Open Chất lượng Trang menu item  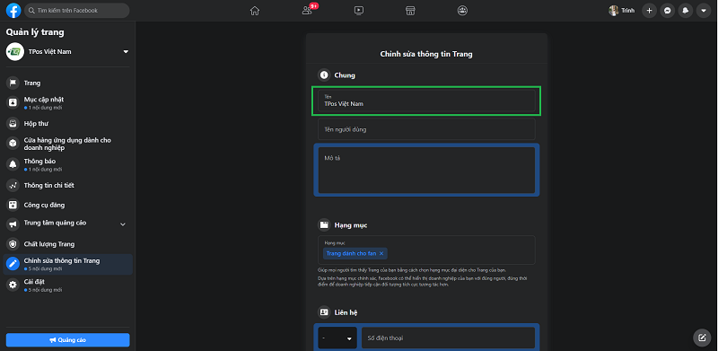68,244
